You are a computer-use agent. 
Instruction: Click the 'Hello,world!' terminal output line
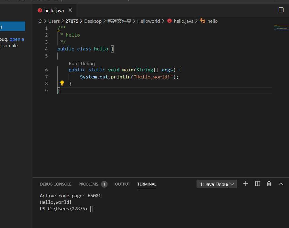(56, 202)
